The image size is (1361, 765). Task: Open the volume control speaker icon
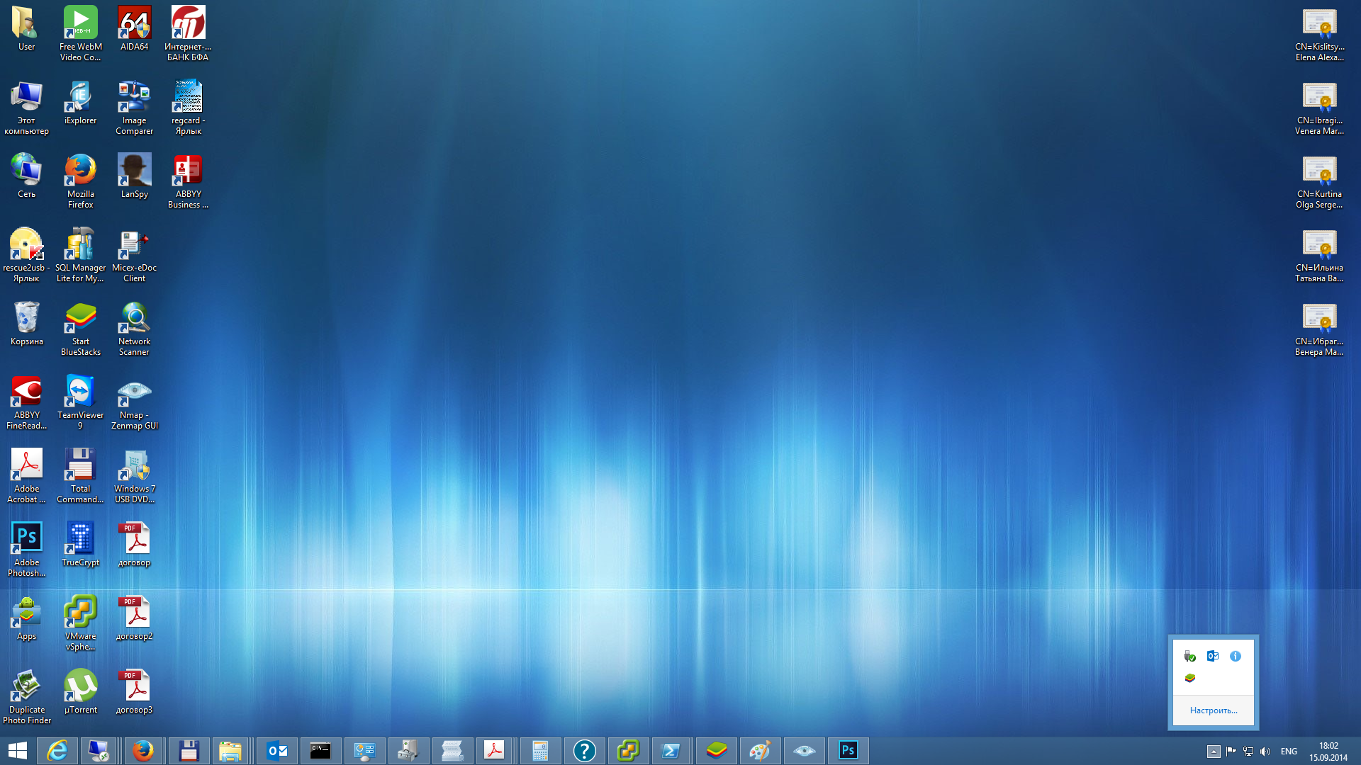(1265, 751)
